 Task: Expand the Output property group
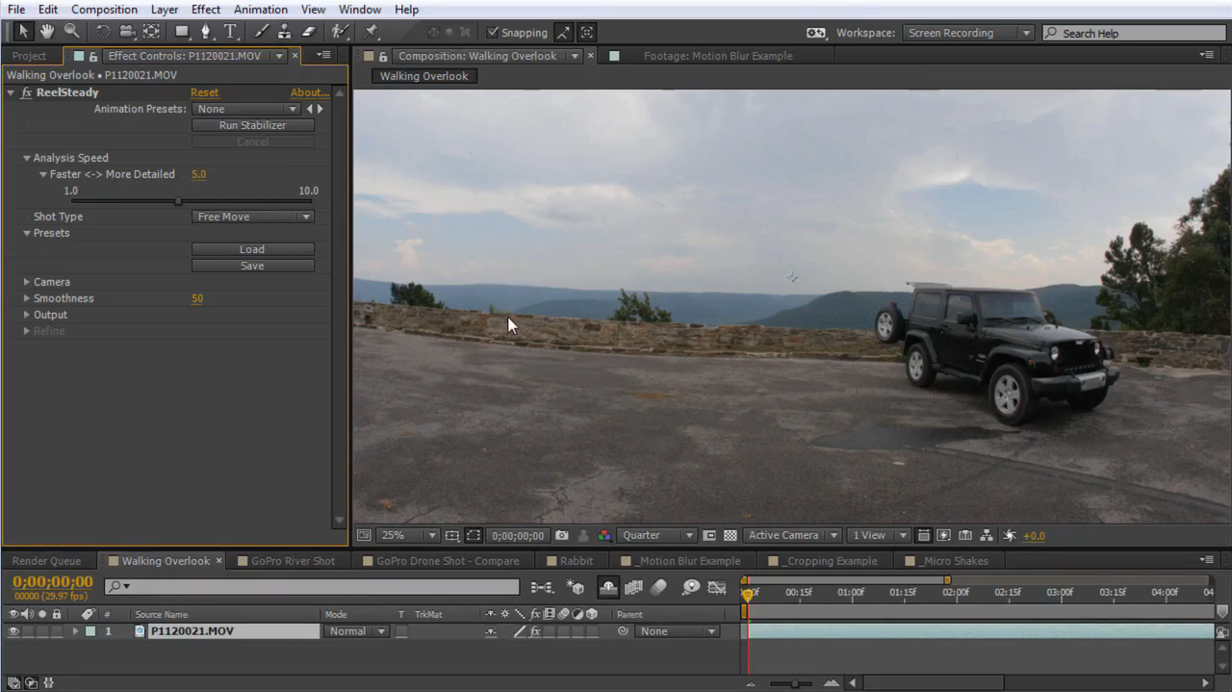[27, 315]
